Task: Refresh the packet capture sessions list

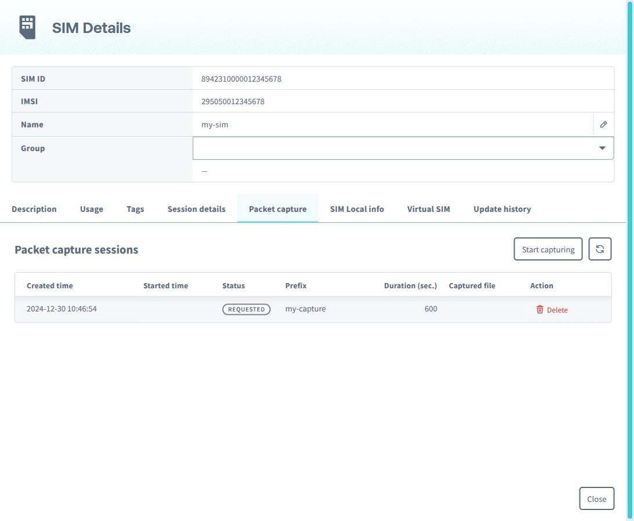Action: click(600, 248)
